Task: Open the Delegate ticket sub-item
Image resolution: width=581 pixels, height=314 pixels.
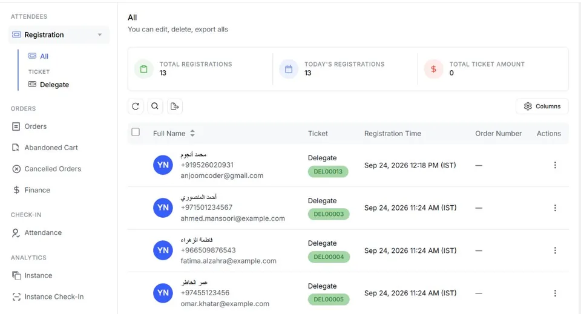Action: click(x=54, y=85)
